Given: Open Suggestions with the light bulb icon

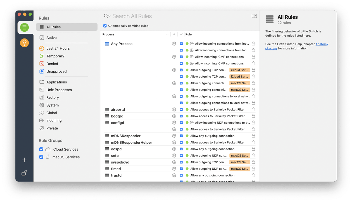Looking at the screenshot, I should pyautogui.click(x=24, y=43).
